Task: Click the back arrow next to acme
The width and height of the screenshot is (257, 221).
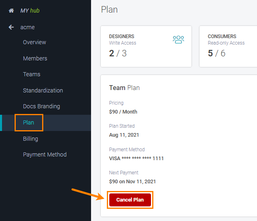Action: pos(11,27)
